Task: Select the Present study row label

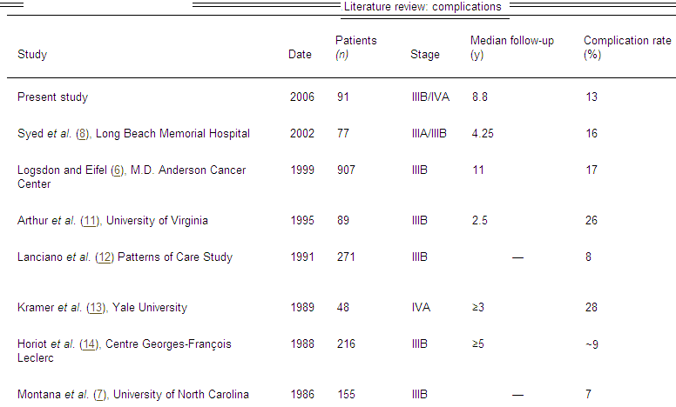Action: (x=52, y=97)
